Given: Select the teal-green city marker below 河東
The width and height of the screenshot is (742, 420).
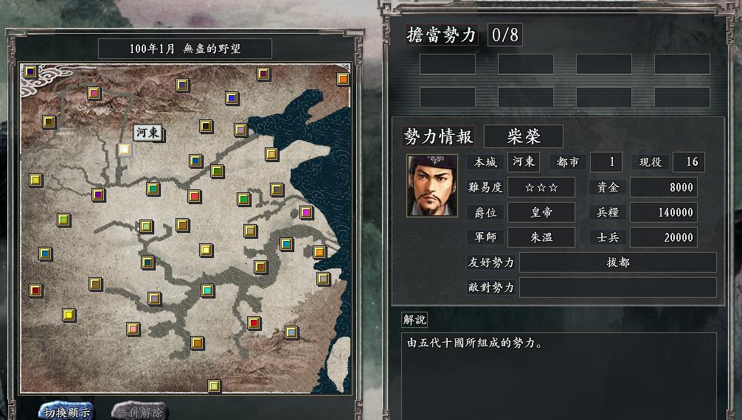Looking at the screenshot, I should point(153,189).
